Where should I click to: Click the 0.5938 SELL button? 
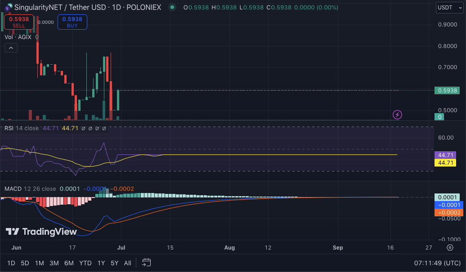coord(19,22)
